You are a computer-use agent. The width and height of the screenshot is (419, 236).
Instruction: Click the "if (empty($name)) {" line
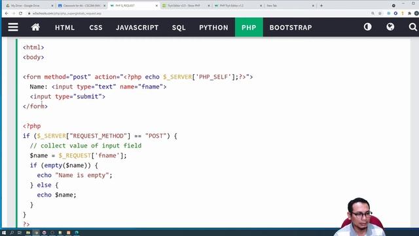click(x=64, y=165)
